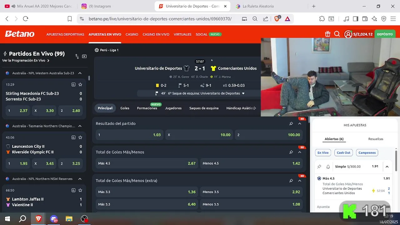The height and width of the screenshot is (225, 400).
Task: Open the Saques de esquina tab
Action: pyautogui.click(x=204, y=108)
